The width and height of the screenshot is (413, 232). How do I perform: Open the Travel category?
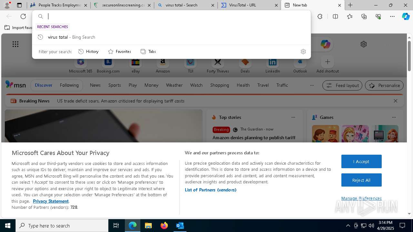coord(263,85)
